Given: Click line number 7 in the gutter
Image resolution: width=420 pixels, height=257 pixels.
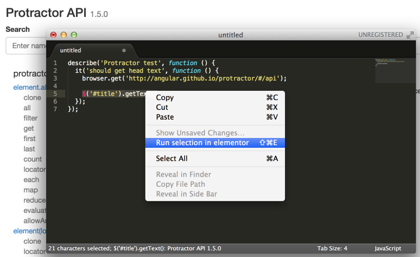Looking at the screenshot, I should click(x=55, y=109).
